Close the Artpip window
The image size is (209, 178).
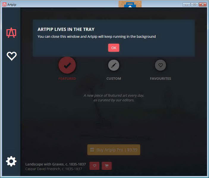pos(203,4)
